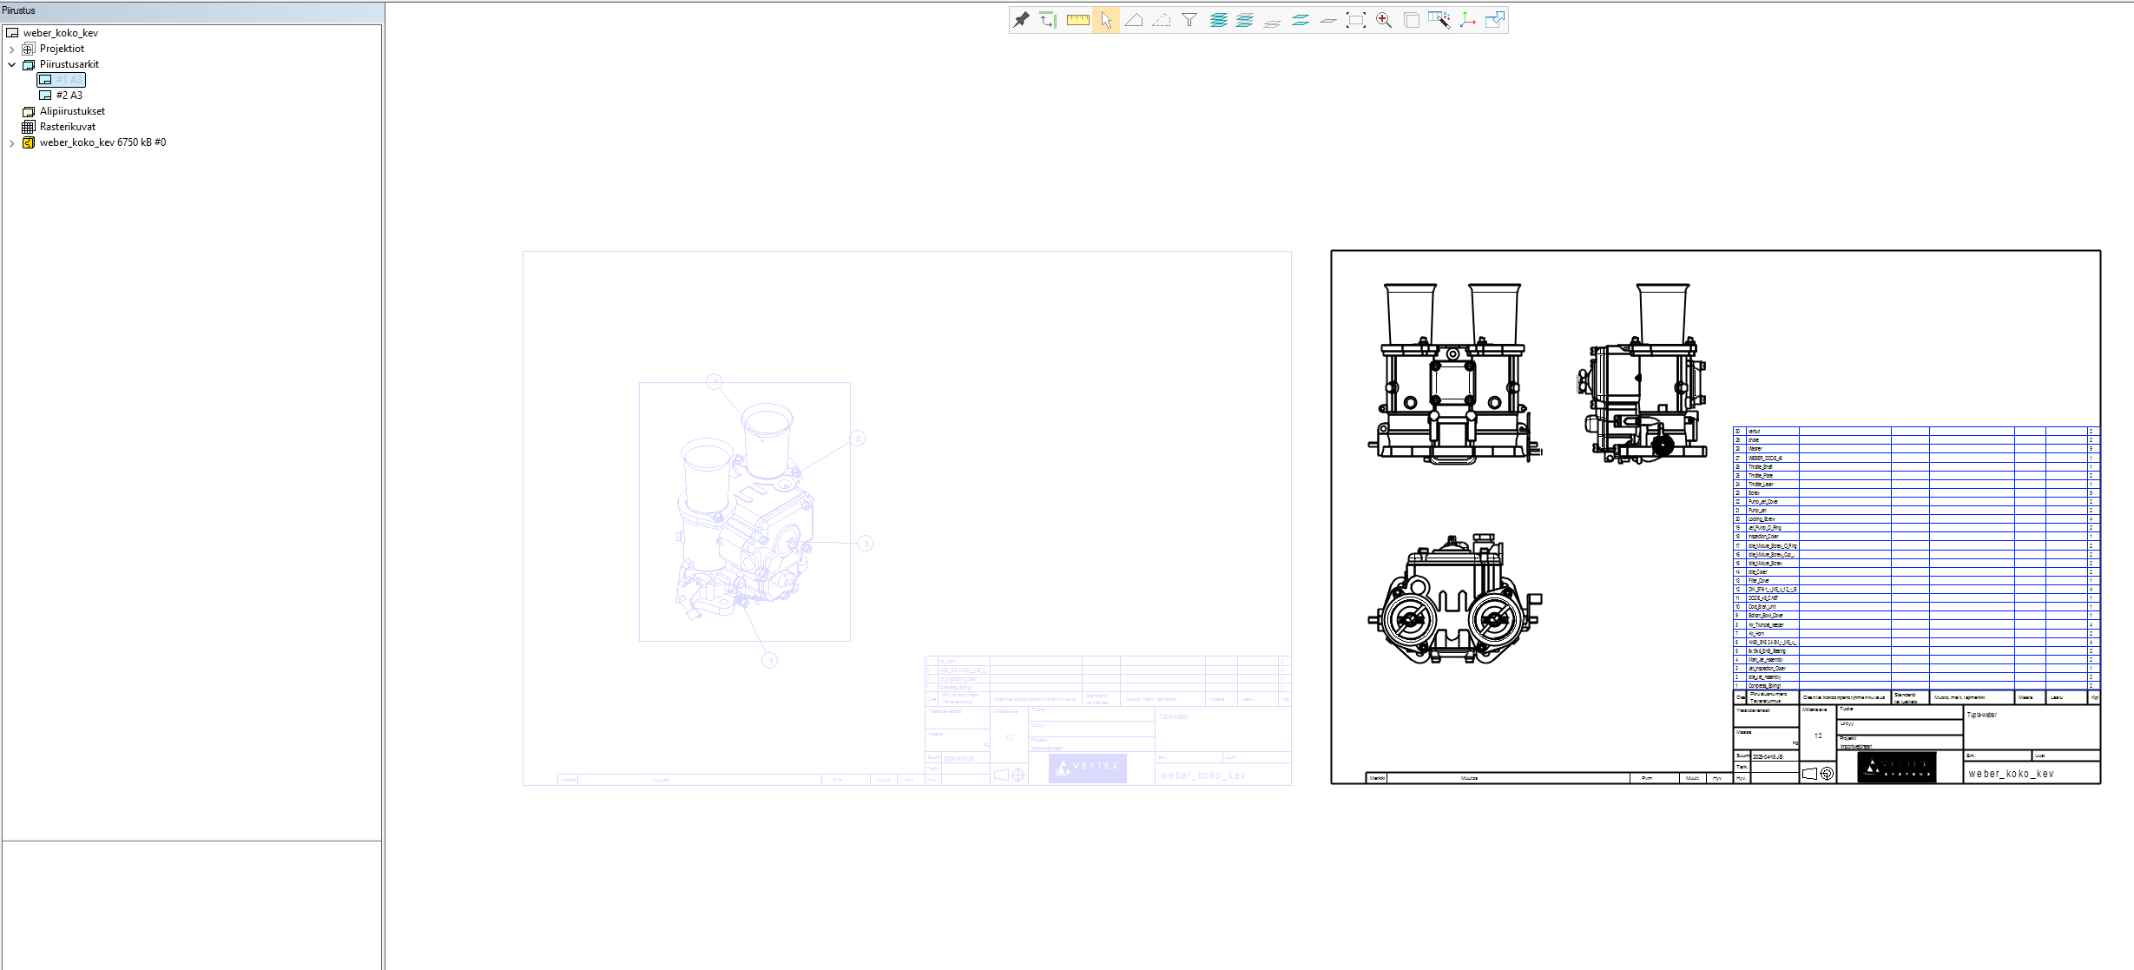Select the #1 A3 drawing sheet
Viewport: 2134px width, 970px height.
[x=69, y=80]
